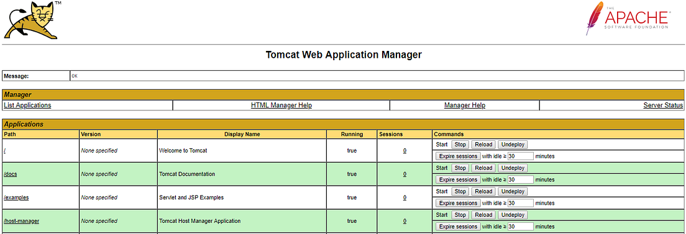Undeploy the Welcome to Tomcat application
The height and width of the screenshot is (234, 686).
tap(513, 145)
